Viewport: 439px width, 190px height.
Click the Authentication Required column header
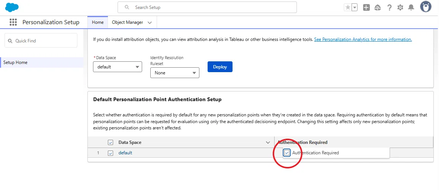coord(302,142)
